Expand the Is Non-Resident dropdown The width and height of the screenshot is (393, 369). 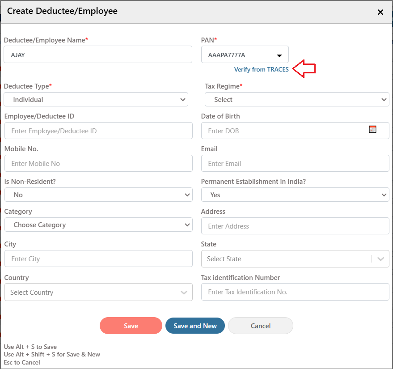click(98, 195)
